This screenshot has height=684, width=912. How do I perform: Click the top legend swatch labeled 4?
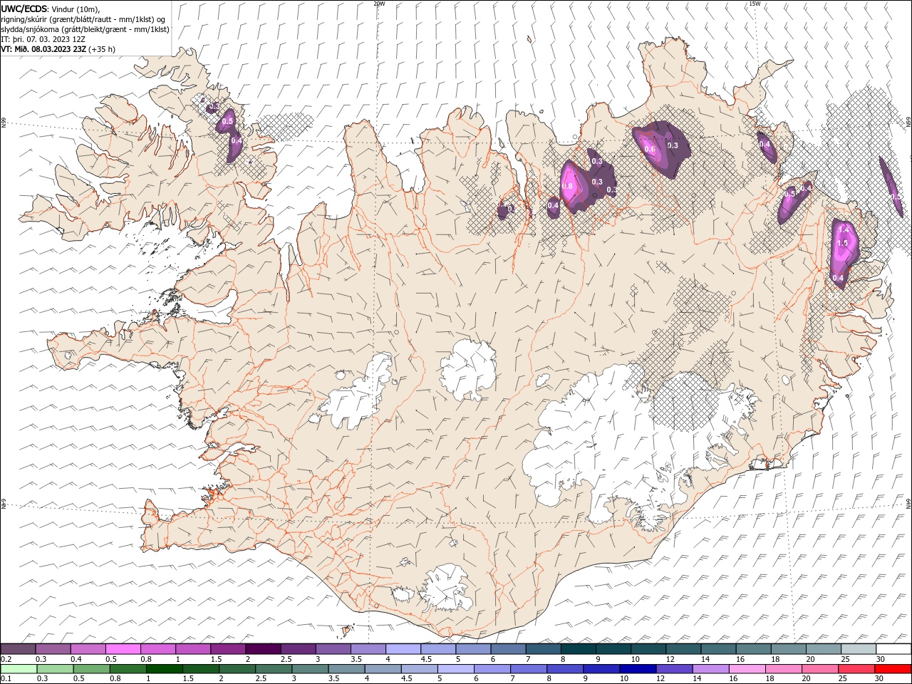pos(403,648)
